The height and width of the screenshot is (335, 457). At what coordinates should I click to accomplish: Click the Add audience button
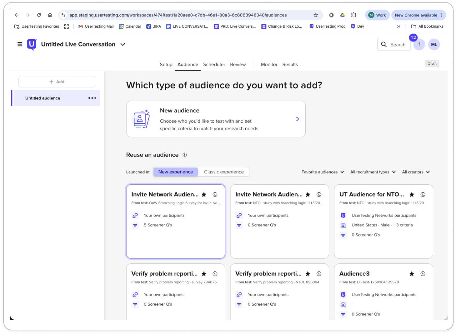57,82
